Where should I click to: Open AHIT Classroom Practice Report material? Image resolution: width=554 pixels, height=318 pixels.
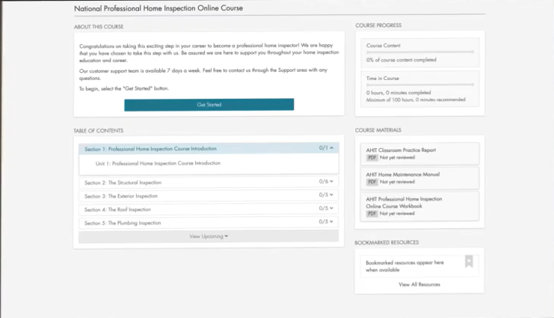tap(419, 153)
